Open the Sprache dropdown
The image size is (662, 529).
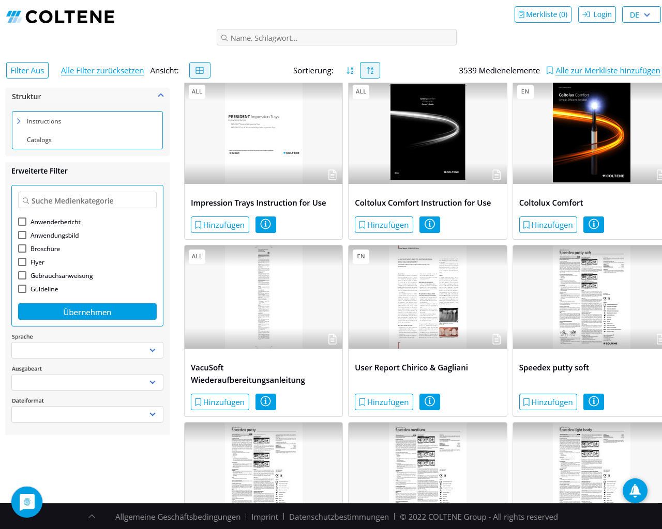pos(87,350)
